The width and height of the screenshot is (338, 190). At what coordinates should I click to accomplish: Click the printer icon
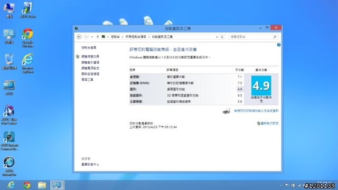pyautogui.click(x=227, y=111)
